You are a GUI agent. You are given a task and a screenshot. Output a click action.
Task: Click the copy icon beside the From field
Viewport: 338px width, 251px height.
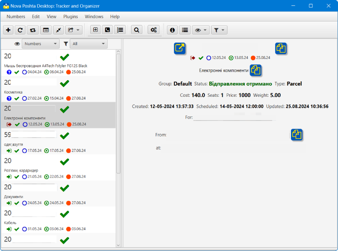point(297,135)
